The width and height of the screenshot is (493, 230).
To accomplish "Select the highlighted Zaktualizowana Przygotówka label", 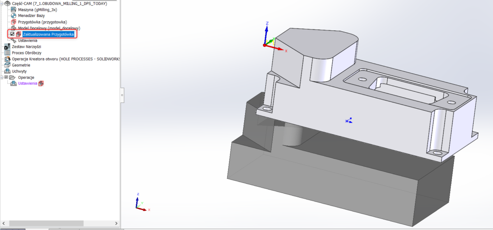I will 48,34.
